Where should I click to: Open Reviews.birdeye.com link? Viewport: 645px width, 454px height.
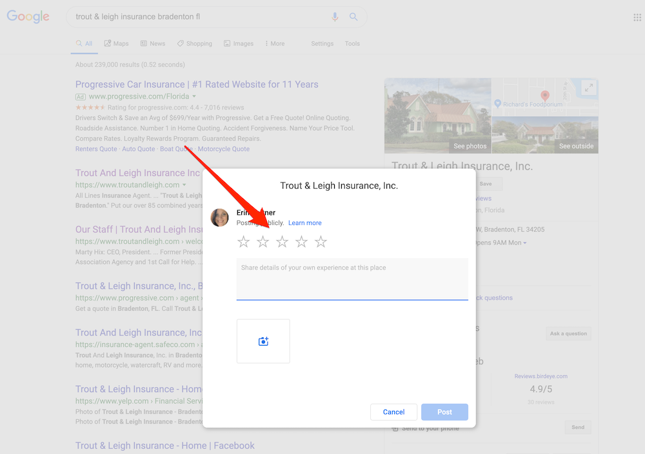(541, 376)
